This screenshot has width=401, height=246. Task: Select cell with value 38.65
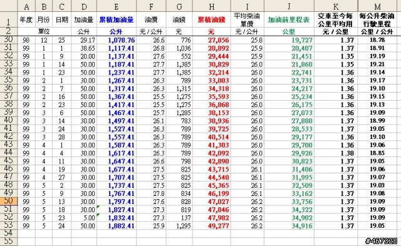click(84, 48)
